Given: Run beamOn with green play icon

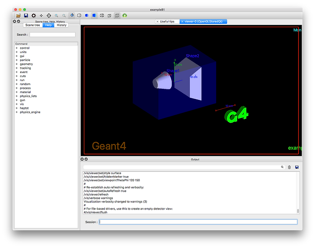Looking at the screenshot, I should [124, 15].
